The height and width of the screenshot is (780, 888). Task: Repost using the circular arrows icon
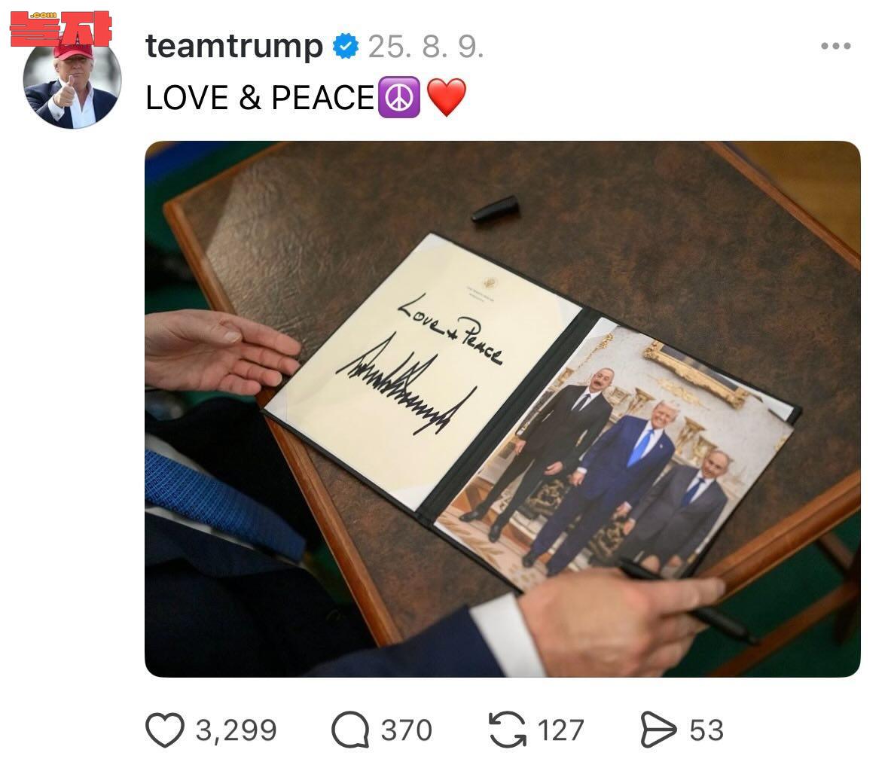(507, 730)
